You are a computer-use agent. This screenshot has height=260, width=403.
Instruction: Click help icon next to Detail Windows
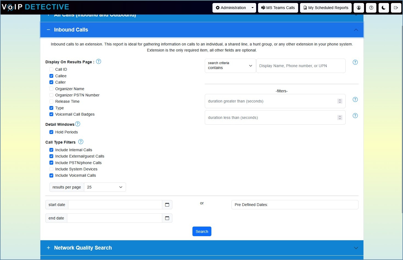78,124
